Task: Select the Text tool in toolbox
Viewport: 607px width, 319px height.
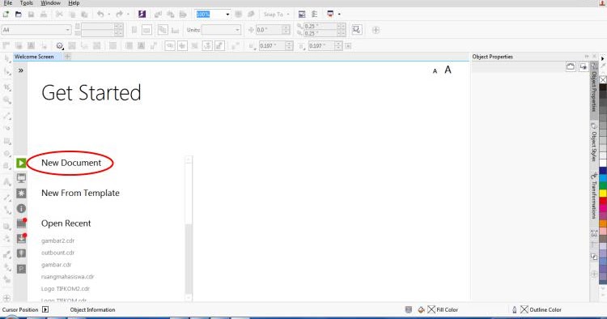Action: [7, 181]
